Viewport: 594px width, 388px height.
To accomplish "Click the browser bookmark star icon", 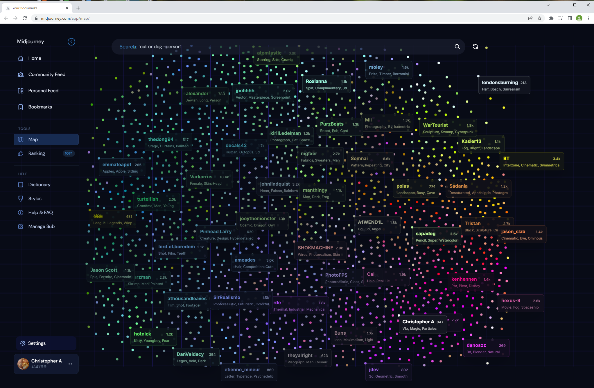I will [540, 18].
